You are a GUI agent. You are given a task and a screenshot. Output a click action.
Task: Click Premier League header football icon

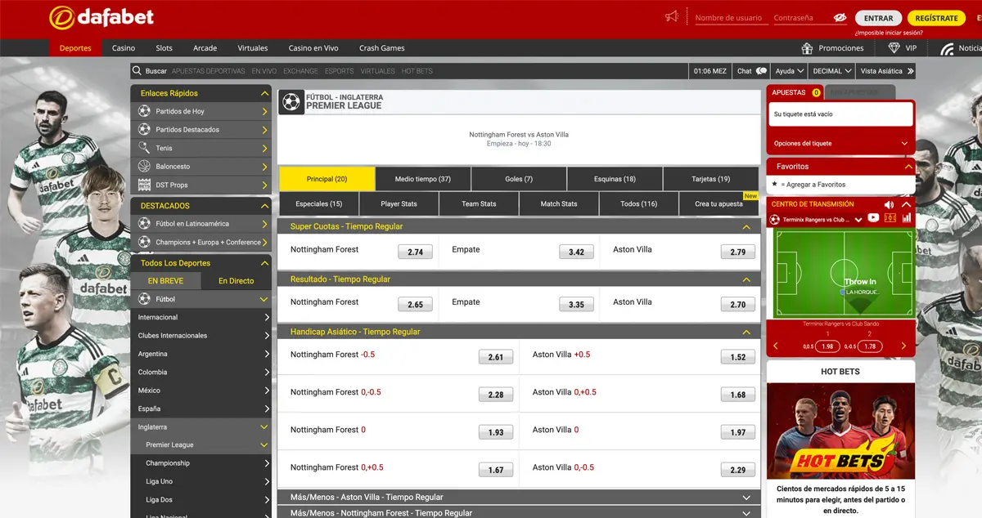pyautogui.click(x=291, y=102)
